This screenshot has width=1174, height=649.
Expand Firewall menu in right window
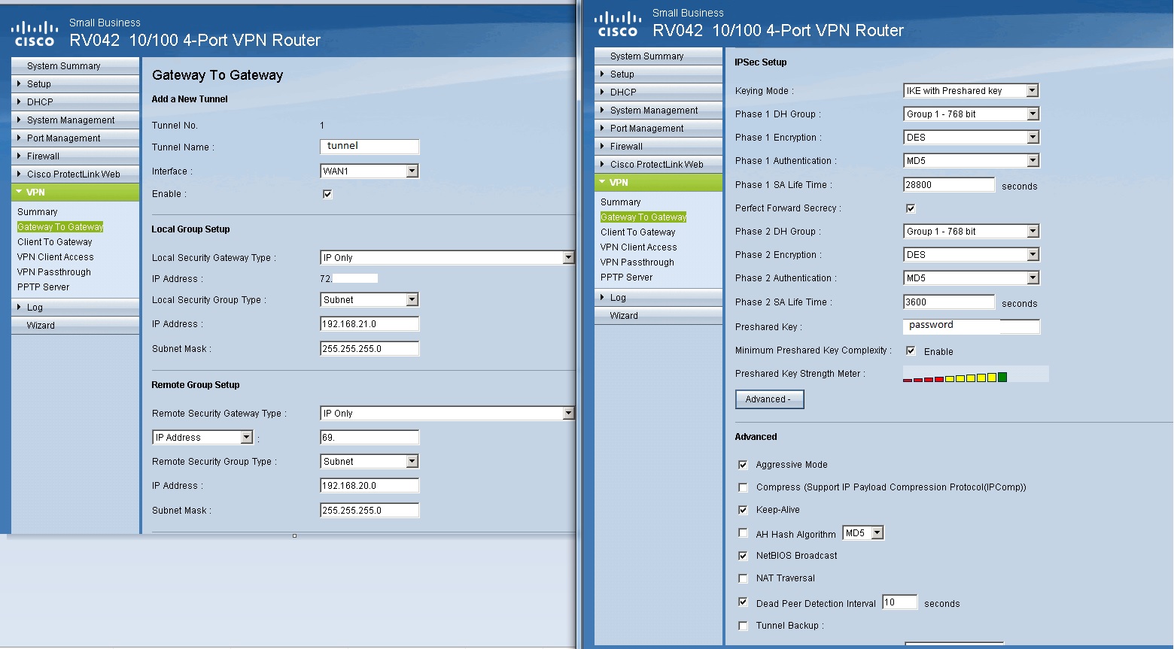click(x=658, y=146)
